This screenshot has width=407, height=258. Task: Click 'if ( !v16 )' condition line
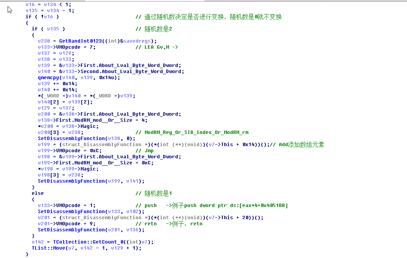click(x=42, y=17)
